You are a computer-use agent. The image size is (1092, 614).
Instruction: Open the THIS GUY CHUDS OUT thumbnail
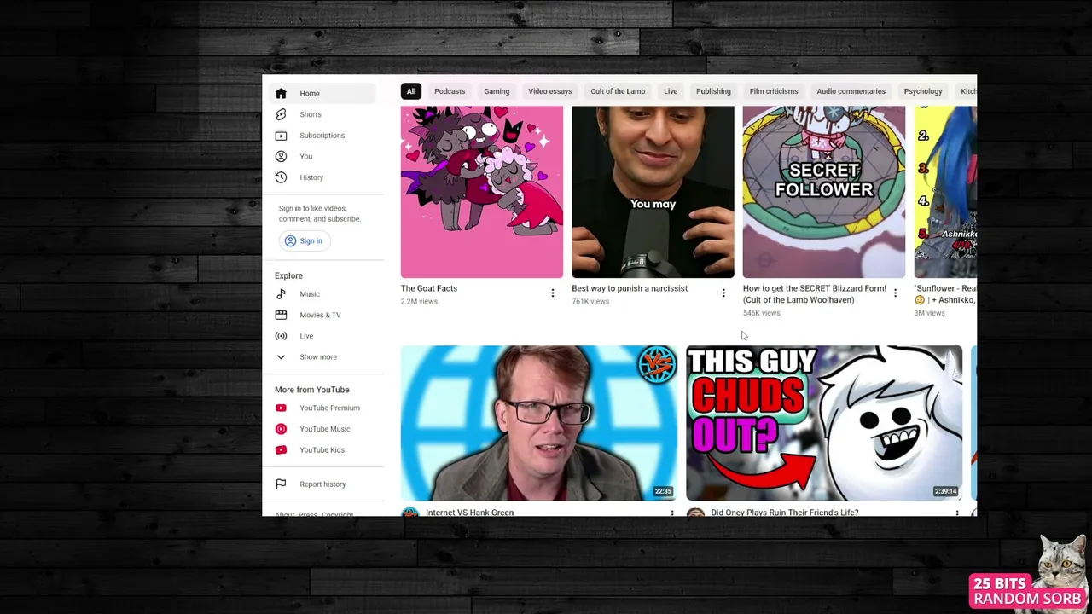click(824, 423)
